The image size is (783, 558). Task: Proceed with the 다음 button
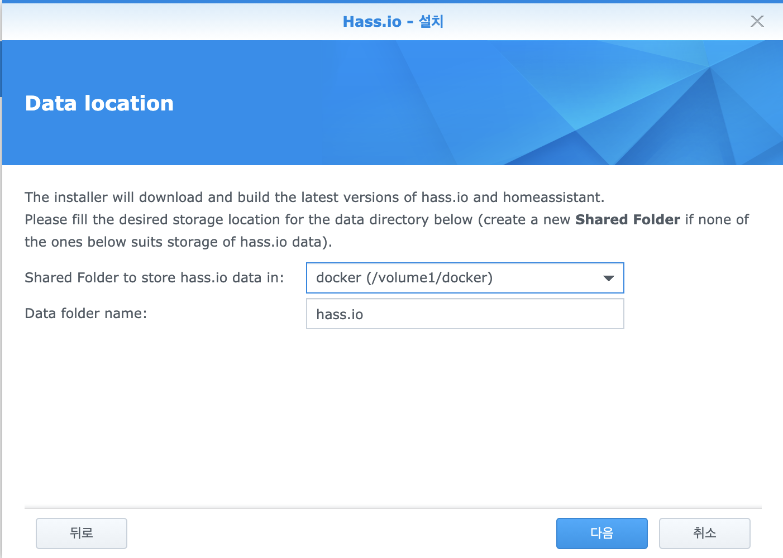pyautogui.click(x=602, y=533)
